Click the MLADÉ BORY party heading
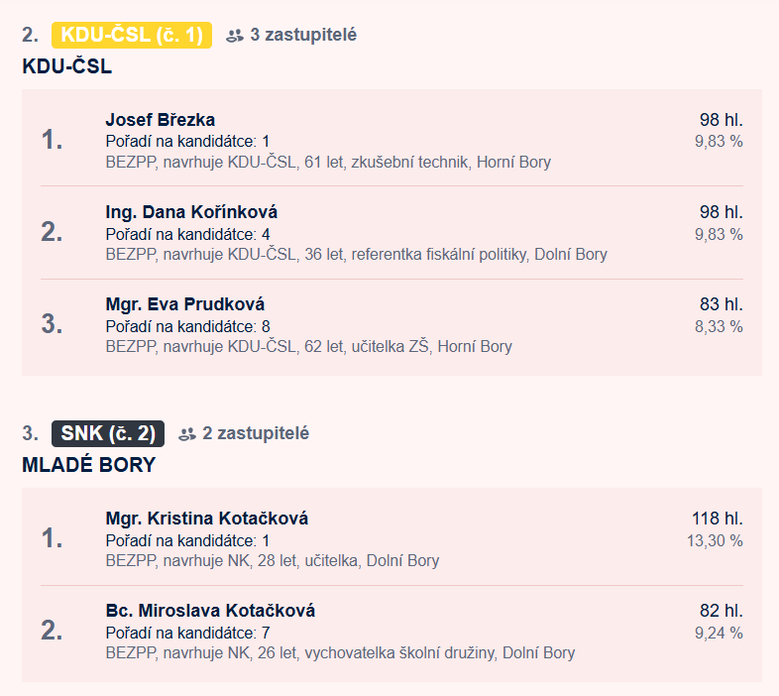 coord(89,465)
